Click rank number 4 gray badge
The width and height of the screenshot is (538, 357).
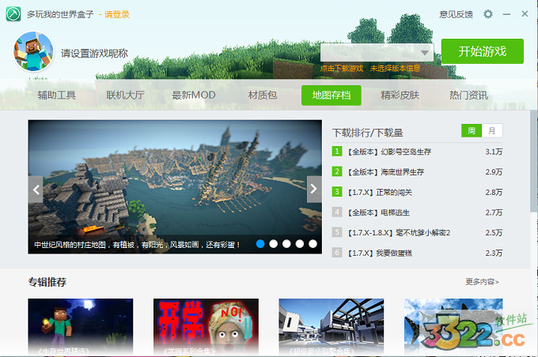pyautogui.click(x=337, y=212)
